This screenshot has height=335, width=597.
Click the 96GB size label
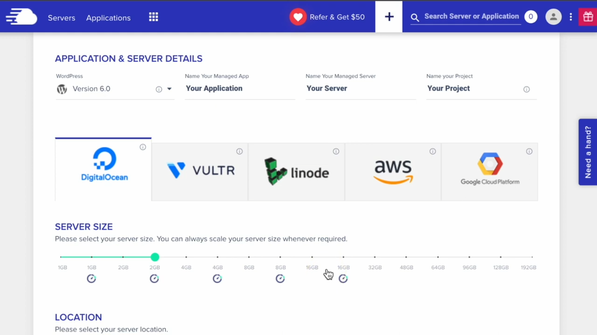[469, 267]
